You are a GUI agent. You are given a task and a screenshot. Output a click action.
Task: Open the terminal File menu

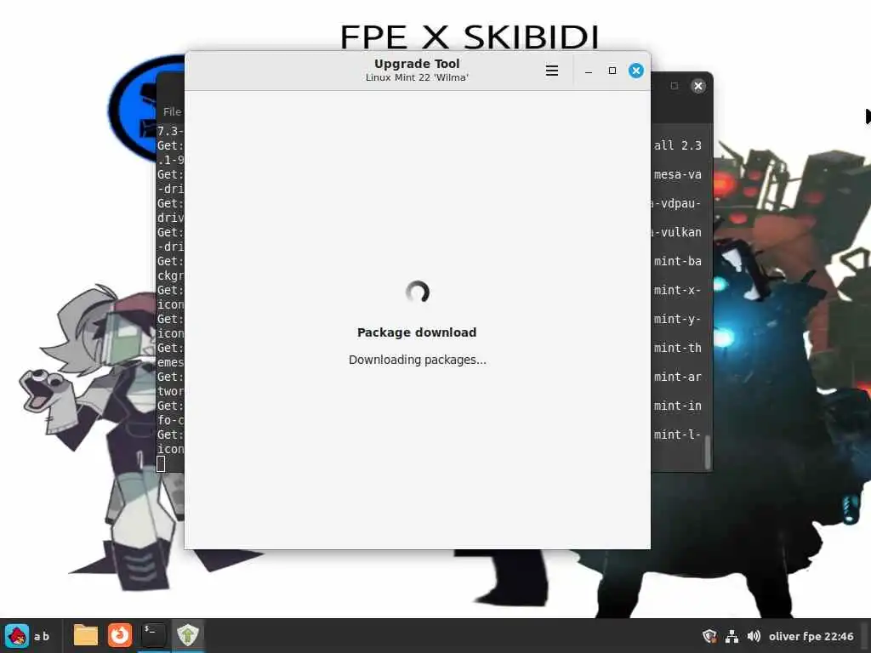click(x=172, y=111)
